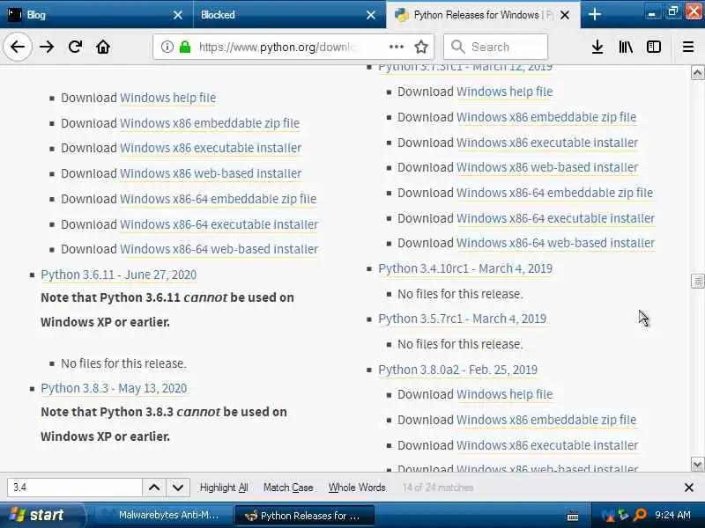Click the address bar URL field

tap(278, 47)
